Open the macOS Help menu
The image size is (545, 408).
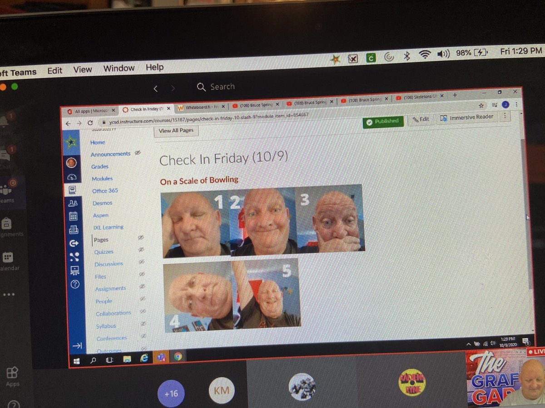[154, 67]
